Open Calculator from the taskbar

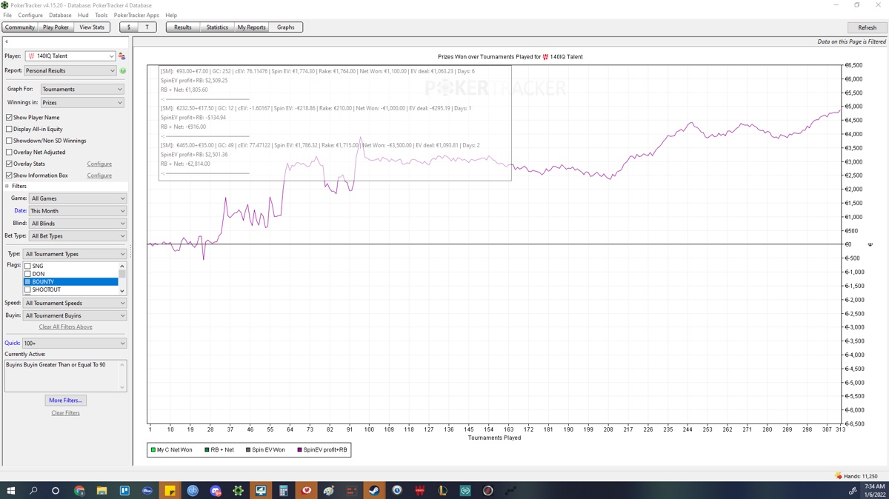pyautogui.click(x=283, y=490)
